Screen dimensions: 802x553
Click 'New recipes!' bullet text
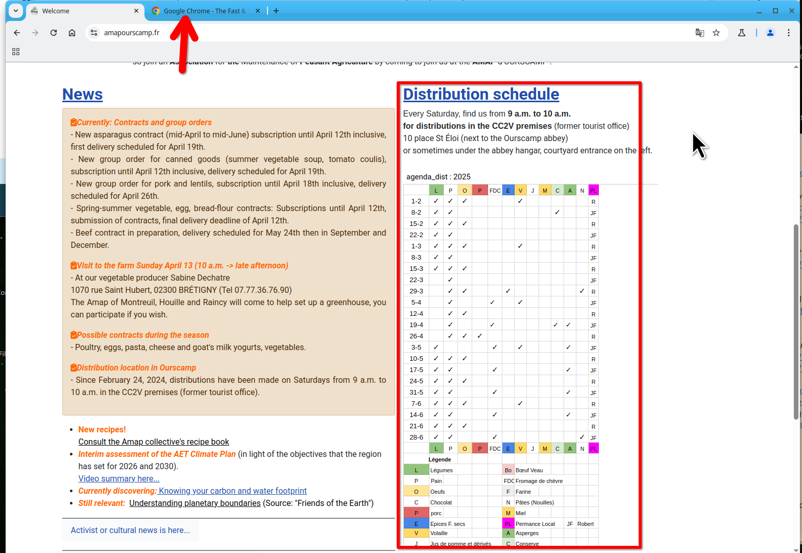(x=102, y=430)
